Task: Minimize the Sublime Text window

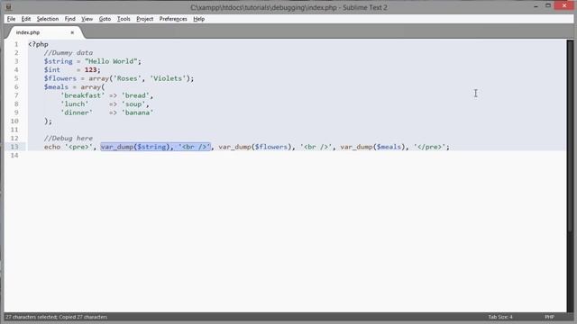Action: tap(536, 6)
